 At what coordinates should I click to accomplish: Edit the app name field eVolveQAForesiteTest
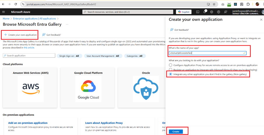pos(208,53)
